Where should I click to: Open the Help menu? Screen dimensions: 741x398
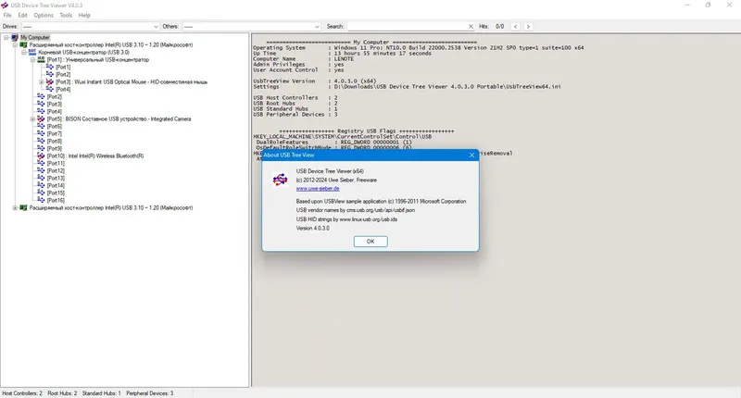84,15
